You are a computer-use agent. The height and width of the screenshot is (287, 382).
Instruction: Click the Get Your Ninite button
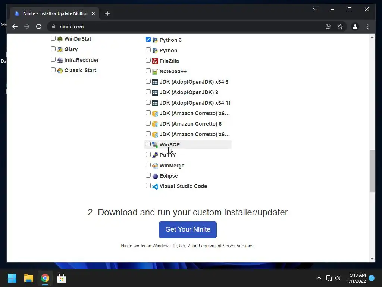pos(188,230)
